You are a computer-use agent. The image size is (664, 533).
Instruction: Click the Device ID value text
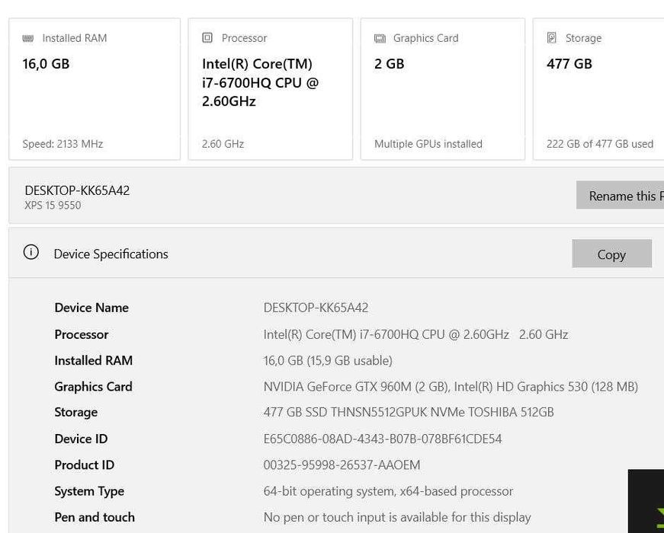(383, 439)
